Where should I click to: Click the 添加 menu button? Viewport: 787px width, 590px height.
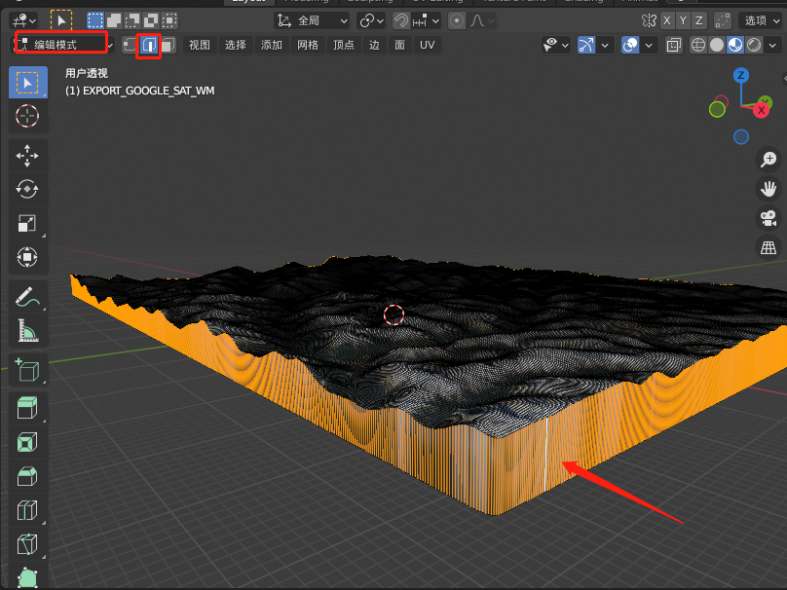coord(272,45)
